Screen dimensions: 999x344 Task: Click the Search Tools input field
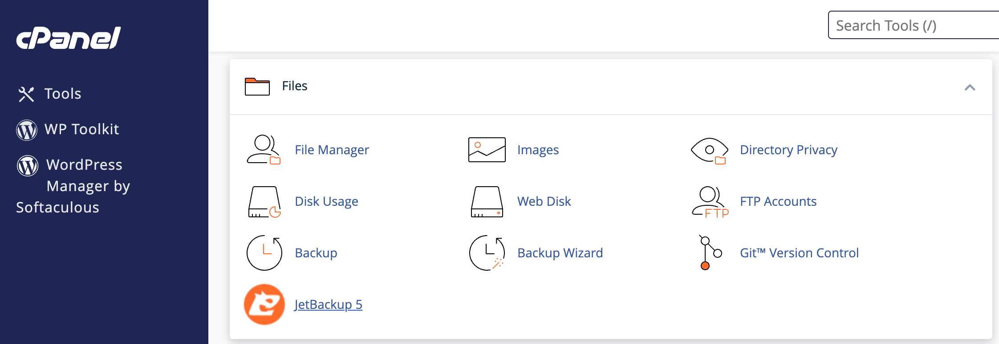tap(913, 25)
